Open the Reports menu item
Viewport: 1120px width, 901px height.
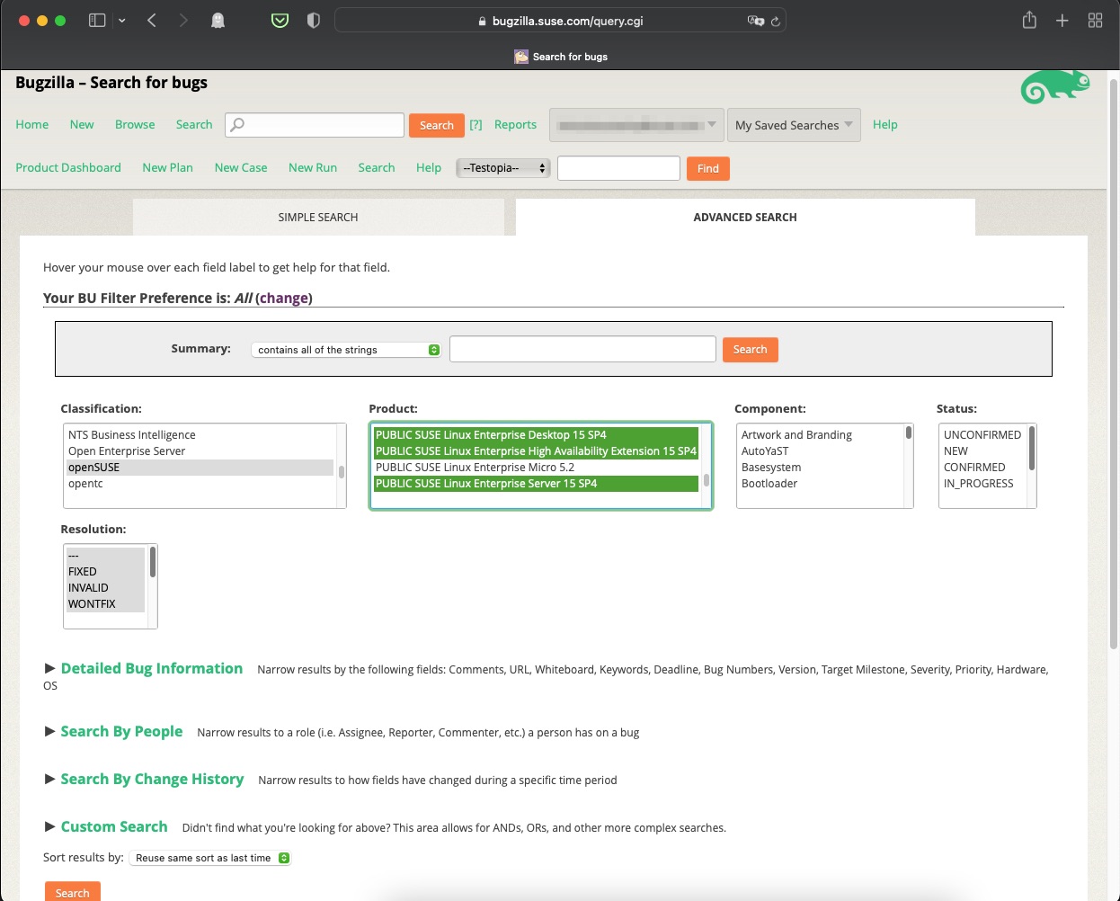pos(515,125)
